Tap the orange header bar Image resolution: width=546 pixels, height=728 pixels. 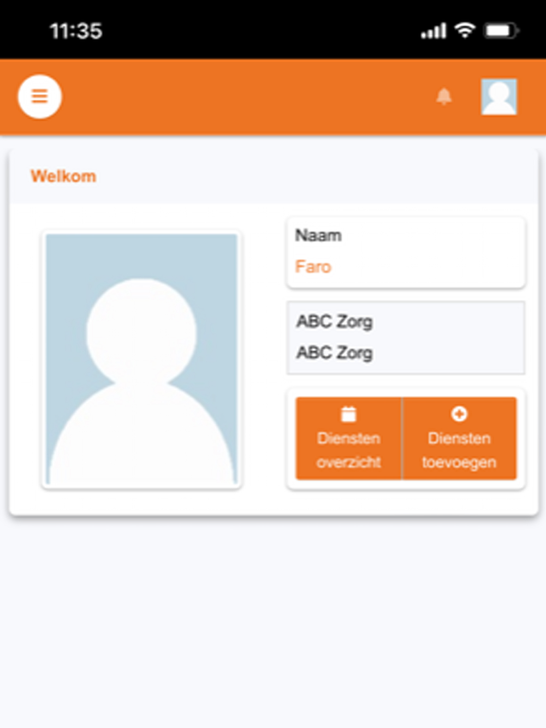tap(273, 97)
